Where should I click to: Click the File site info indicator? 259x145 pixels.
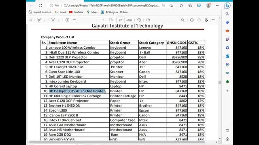coord(54,5)
